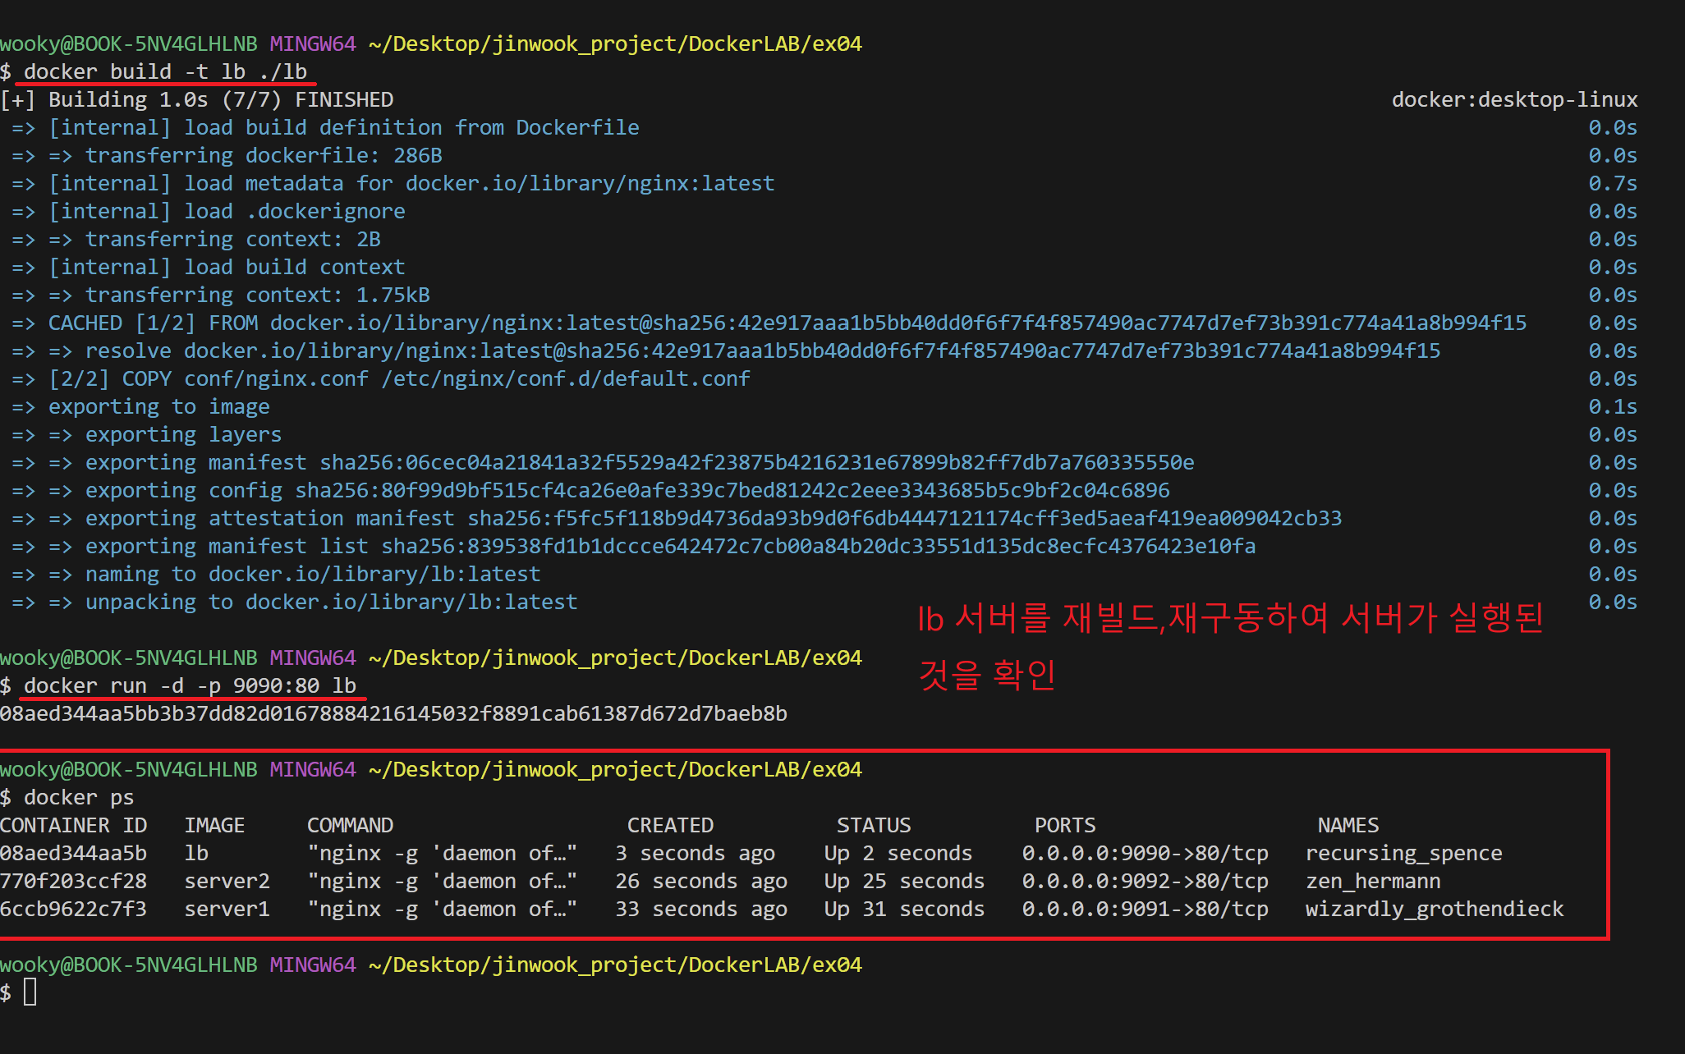Viewport: 1685px width, 1054px height.
Task: Click the server1 image name
Action: pyautogui.click(x=227, y=909)
